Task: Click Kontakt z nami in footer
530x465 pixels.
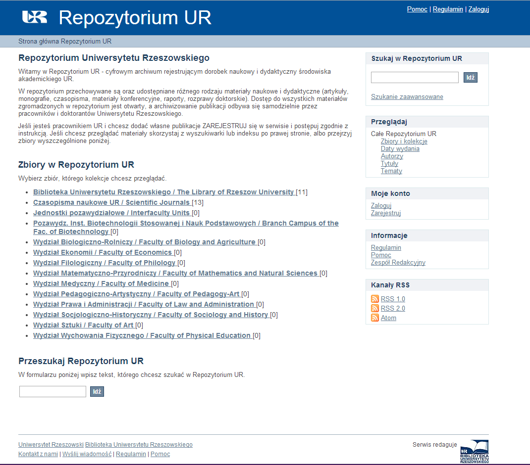Action: tap(38, 454)
